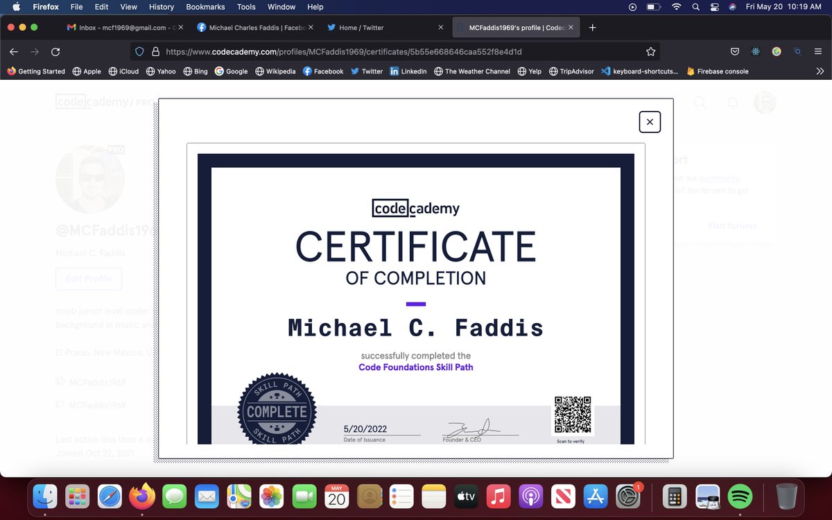832x520 pixels.
Task: Open Codecademy site search magnifier
Action: (x=700, y=103)
